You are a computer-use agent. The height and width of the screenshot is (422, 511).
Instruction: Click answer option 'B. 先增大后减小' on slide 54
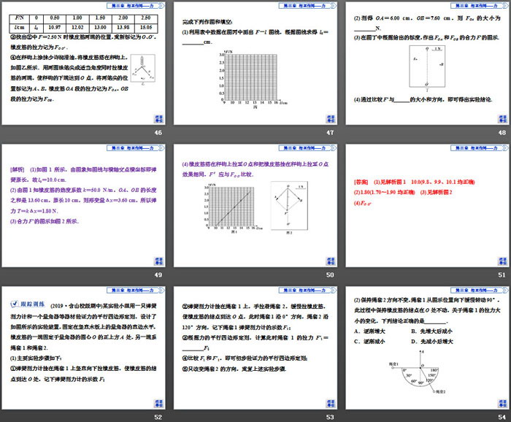pyautogui.click(x=432, y=331)
